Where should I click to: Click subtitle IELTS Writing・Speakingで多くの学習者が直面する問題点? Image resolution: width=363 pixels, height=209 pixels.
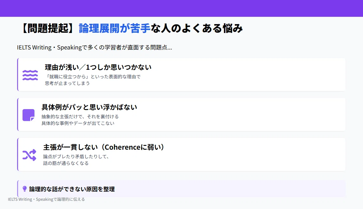(94, 48)
